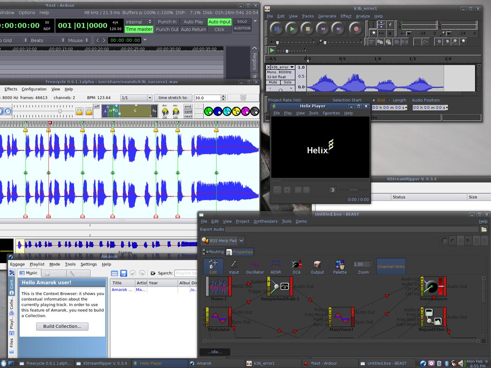Click the Helix Player mute speaker icon
Image resolution: width=491 pixels, height=368 pixels.
332,190
